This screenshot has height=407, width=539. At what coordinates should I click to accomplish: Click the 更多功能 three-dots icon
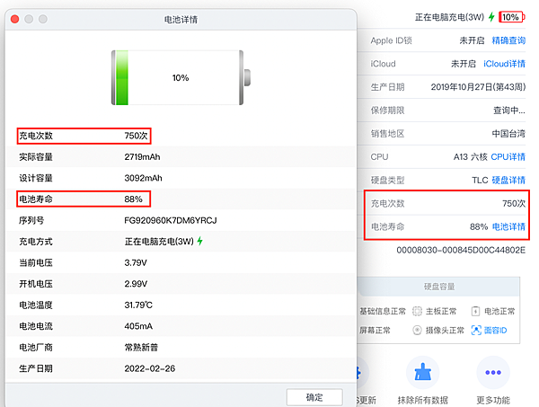(493, 373)
